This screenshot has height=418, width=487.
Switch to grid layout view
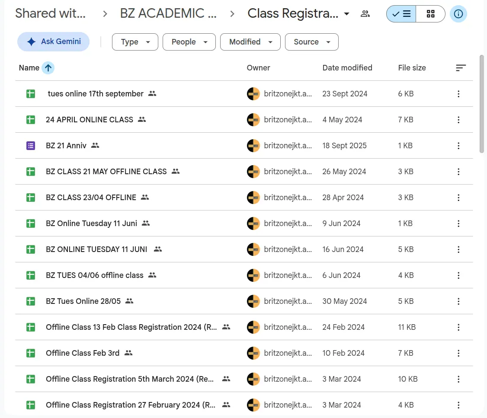click(x=430, y=14)
